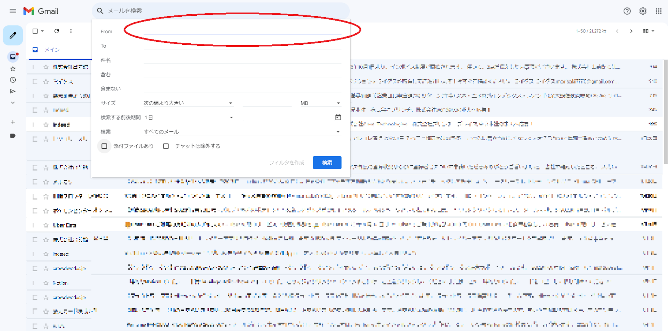This screenshot has width=668, height=331.
Task: Click the 1–50 / 21,272 行 count
Action: point(591,31)
